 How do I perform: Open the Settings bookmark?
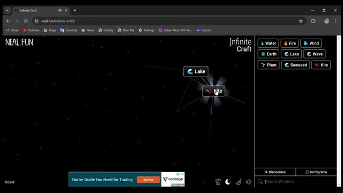[146, 30]
